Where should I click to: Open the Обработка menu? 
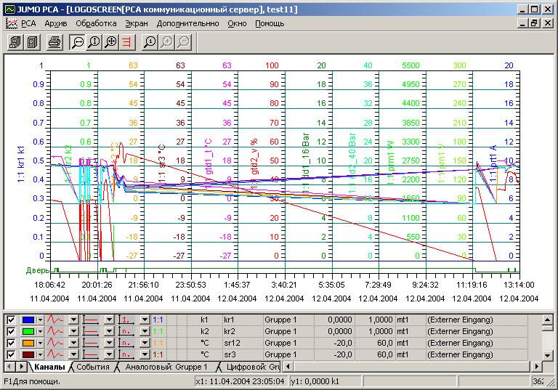[x=96, y=23]
